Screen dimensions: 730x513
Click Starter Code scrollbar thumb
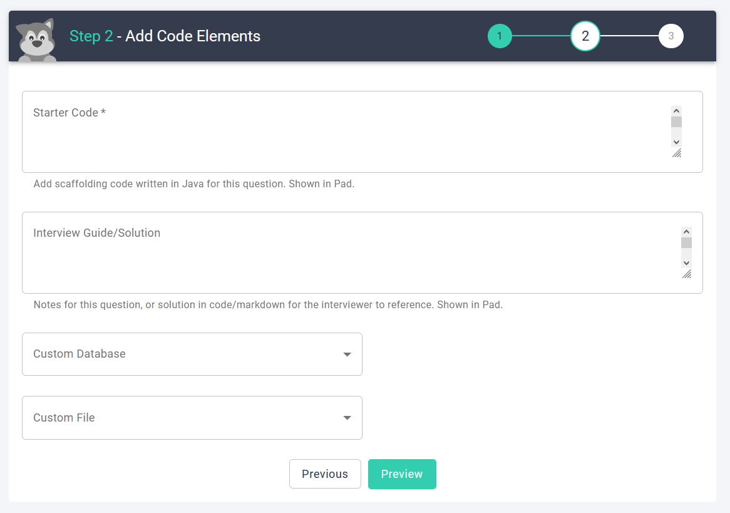pos(676,122)
